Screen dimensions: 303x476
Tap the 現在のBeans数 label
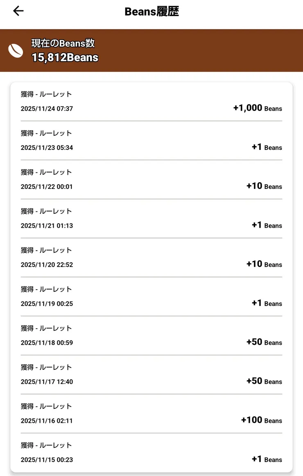point(63,43)
